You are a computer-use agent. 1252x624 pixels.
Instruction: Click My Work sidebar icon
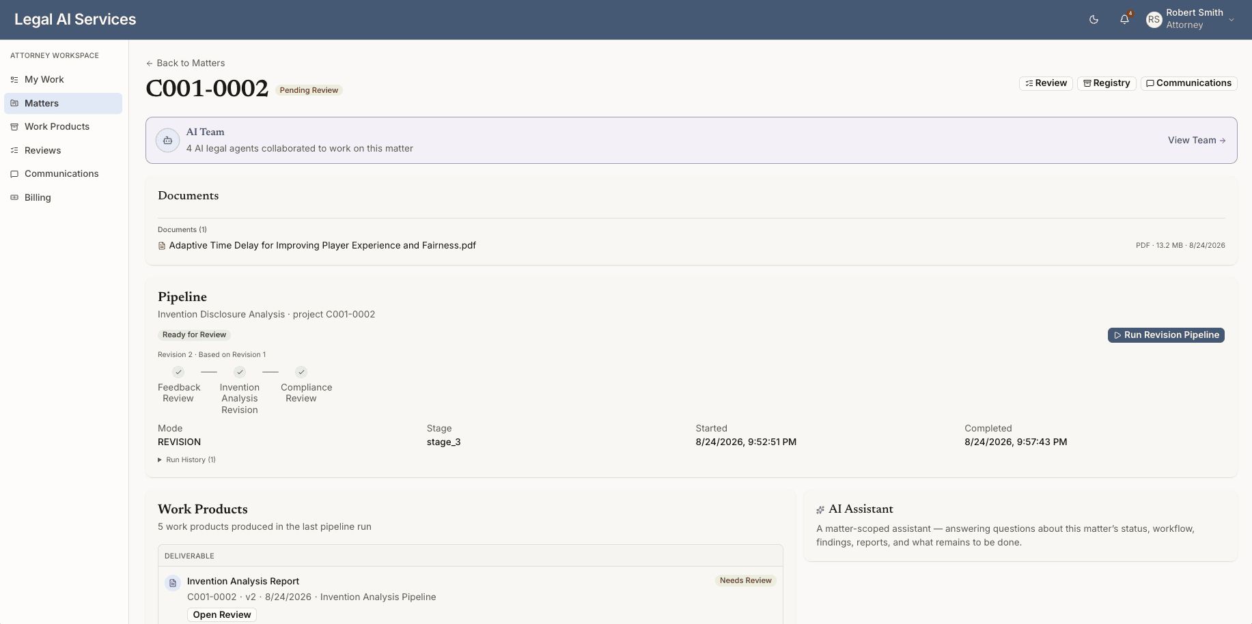pyautogui.click(x=14, y=80)
